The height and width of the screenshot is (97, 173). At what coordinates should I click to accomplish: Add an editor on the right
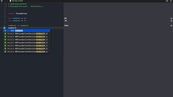point(171,1)
